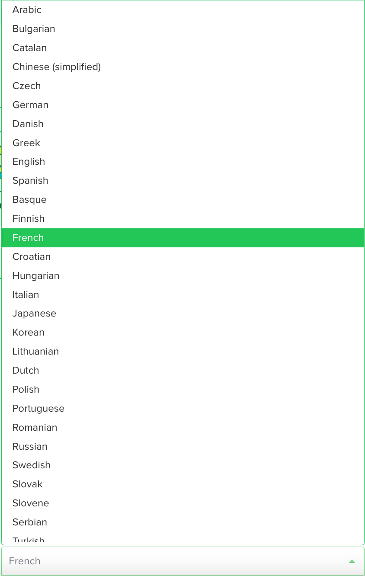This screenshot has height=576, width=365.
Task: Select Japanese language option
Action: [x=182, y=313]
